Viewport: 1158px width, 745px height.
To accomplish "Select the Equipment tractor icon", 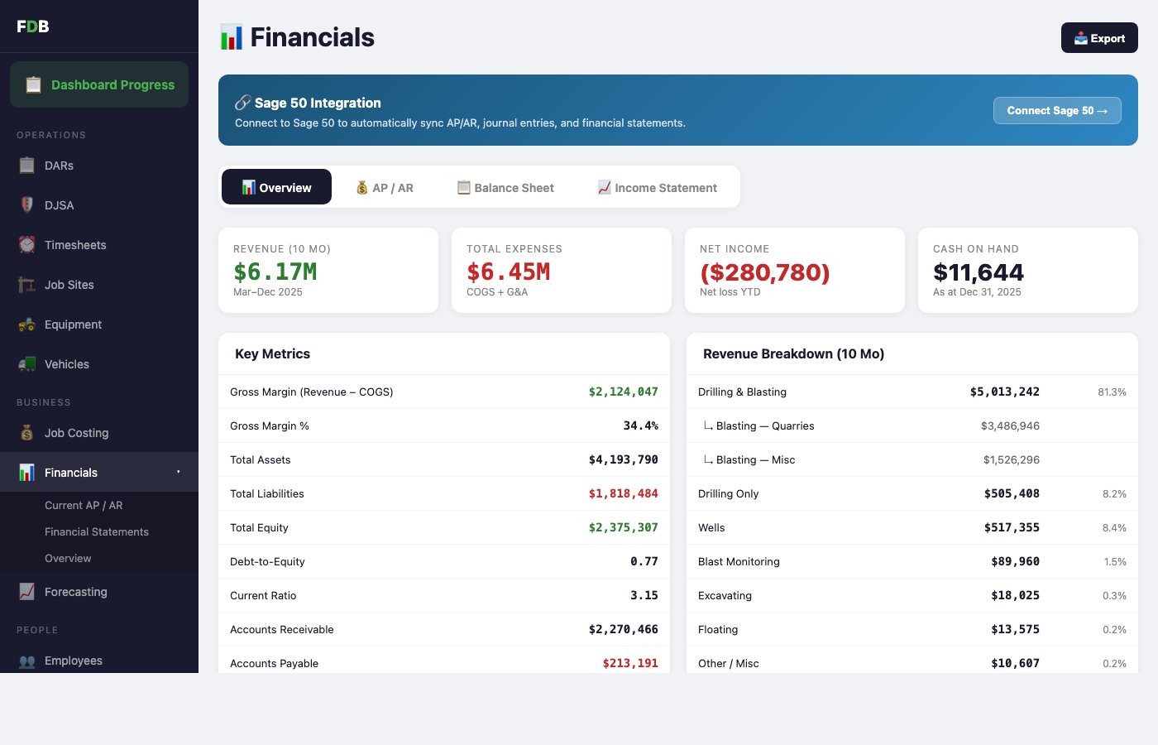I will coord(26,324).
